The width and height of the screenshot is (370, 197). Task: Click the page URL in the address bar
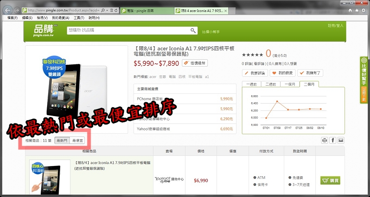pos(64,11)
